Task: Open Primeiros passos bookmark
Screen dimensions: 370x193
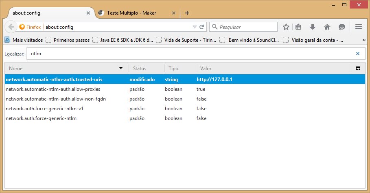Action: 68,40
